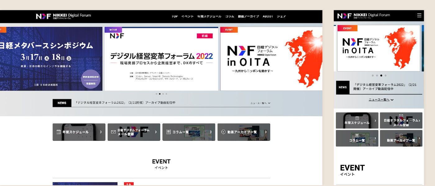This screenshot has width=435, height=186.
Task: Open 日経デジタルフォーラム メール登録 button in mobile view
Action: pyautogui.click(x=401, y=120)
